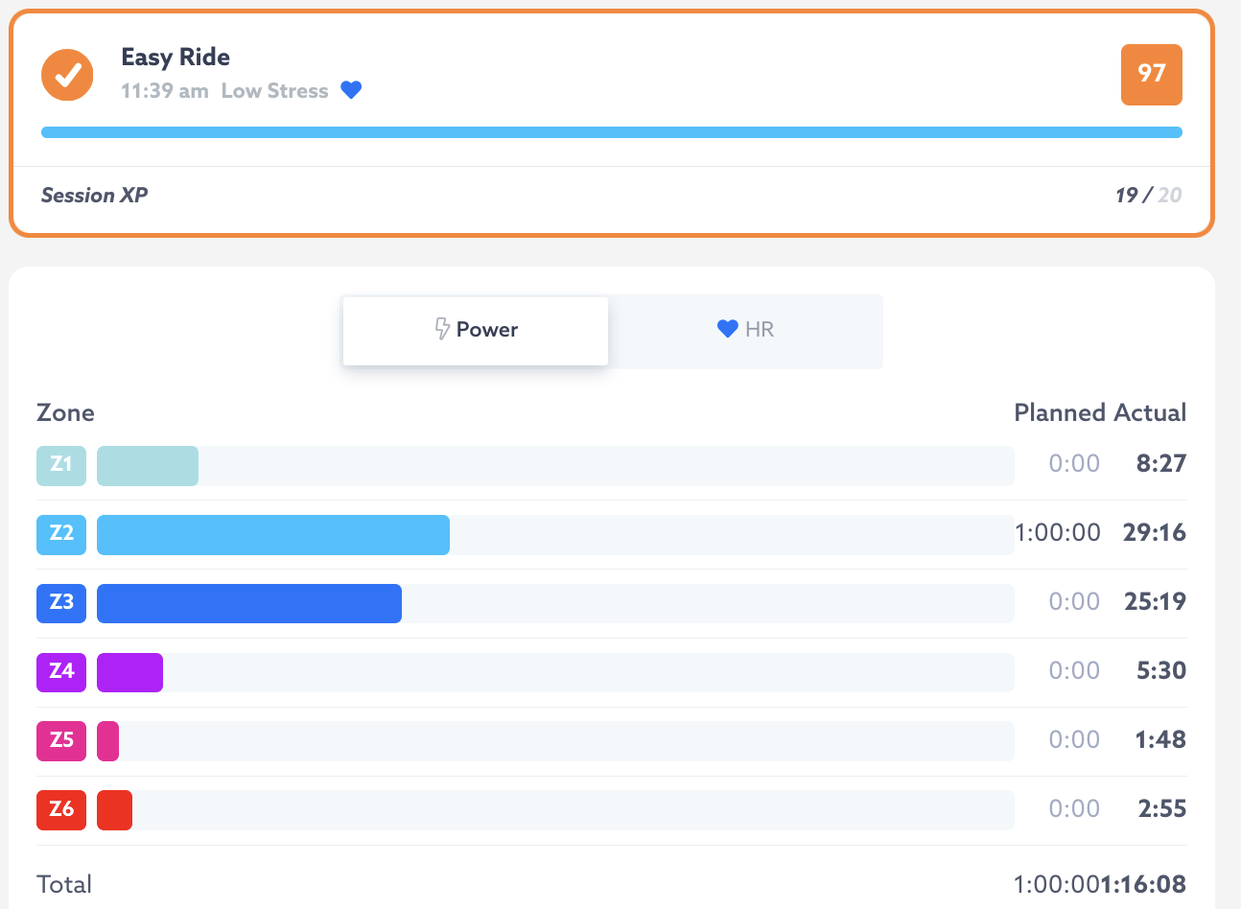Click the blue heart icon beside Low Stress
This screenshot has width=1241, height=909.
click(351, 90)
